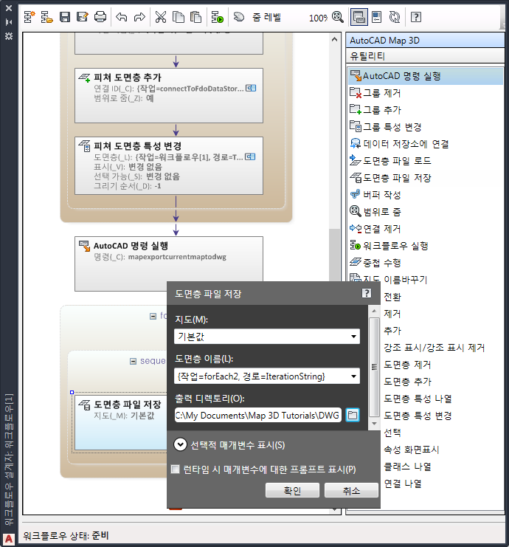Paste activity from the clipboard
Image resolution: width=509 pixels, height=547 pixels.
tap(196, 17)
